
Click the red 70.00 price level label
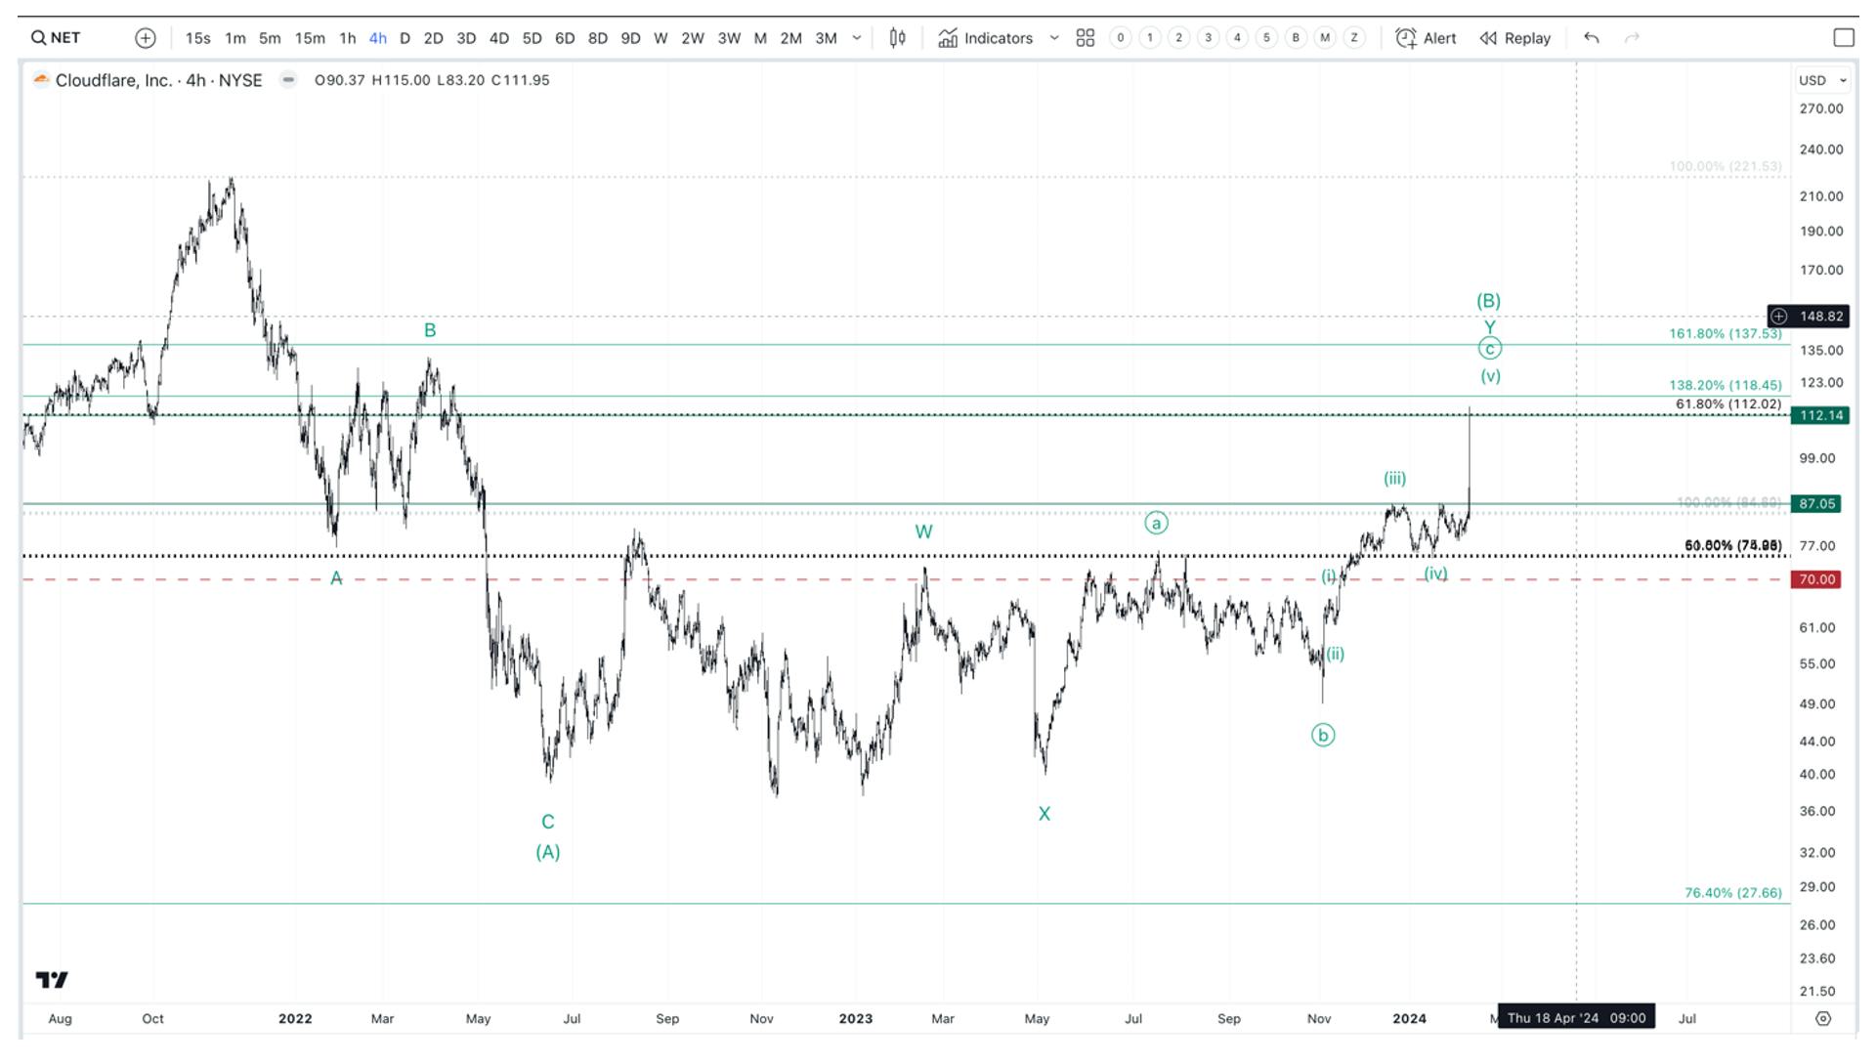pos(1816,579)
